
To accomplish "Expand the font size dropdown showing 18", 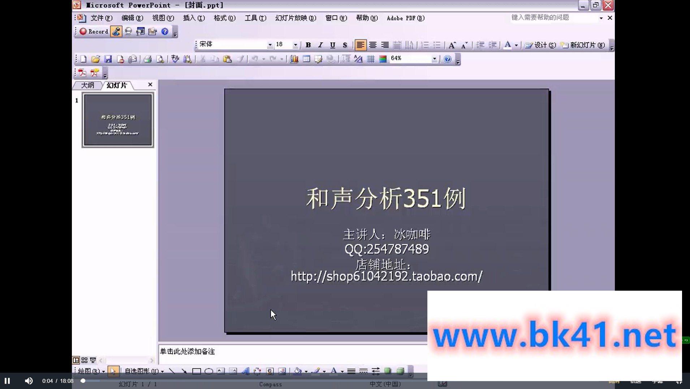I will (295, 45).
